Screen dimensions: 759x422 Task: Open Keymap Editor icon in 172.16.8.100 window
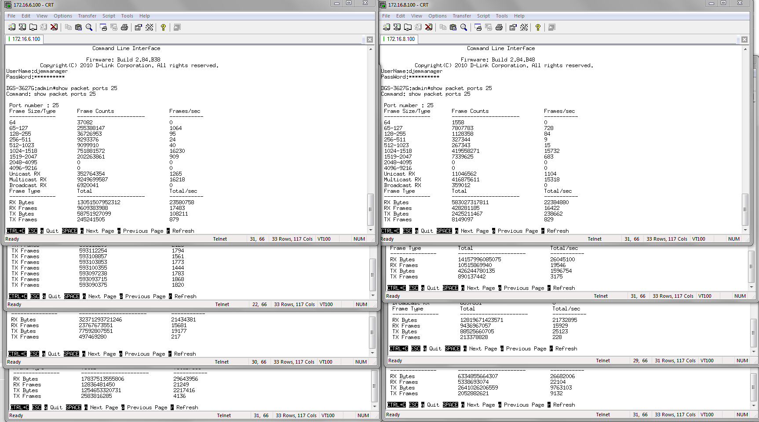click(524, 27)
